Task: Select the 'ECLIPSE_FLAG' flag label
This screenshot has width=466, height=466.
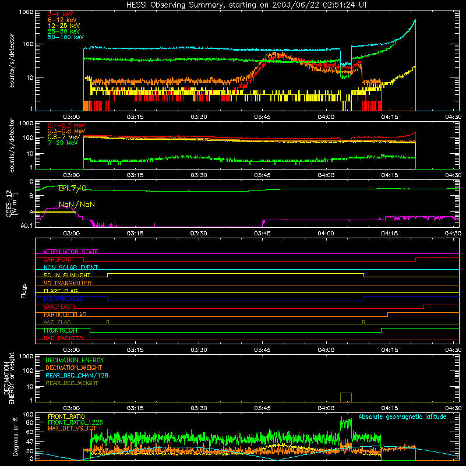Action: click(x=63, y=299)
